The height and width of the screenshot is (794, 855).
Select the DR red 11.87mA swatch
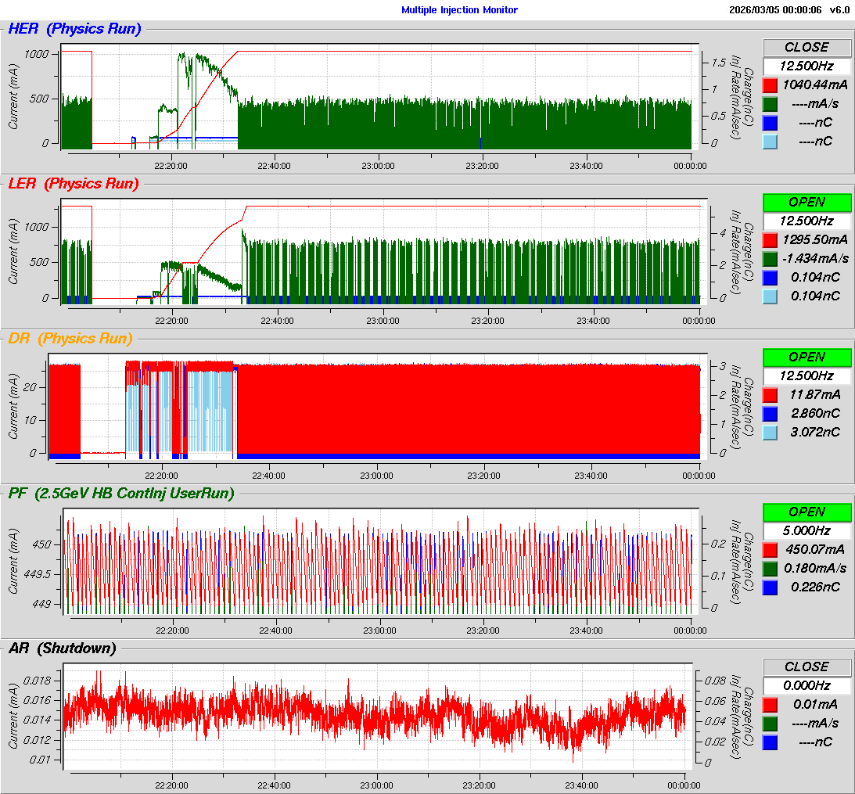(x=770, y=395)
